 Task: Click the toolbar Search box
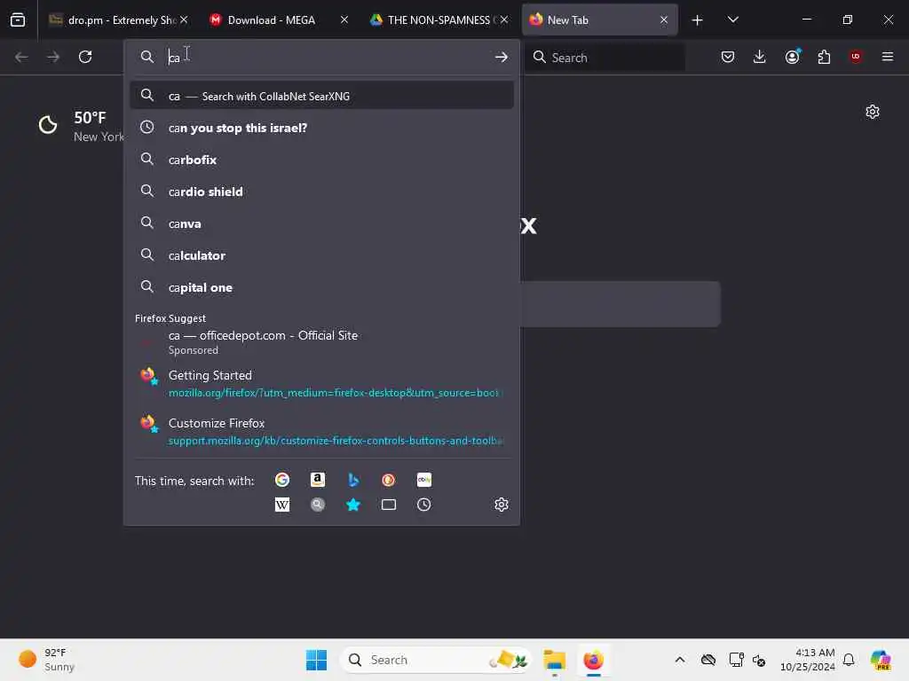pyautogui.click(x=605, y=57)
